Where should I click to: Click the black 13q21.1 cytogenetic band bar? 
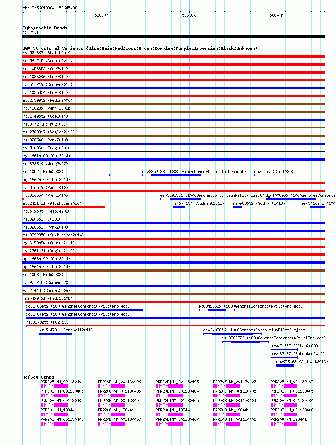[174, 37]
